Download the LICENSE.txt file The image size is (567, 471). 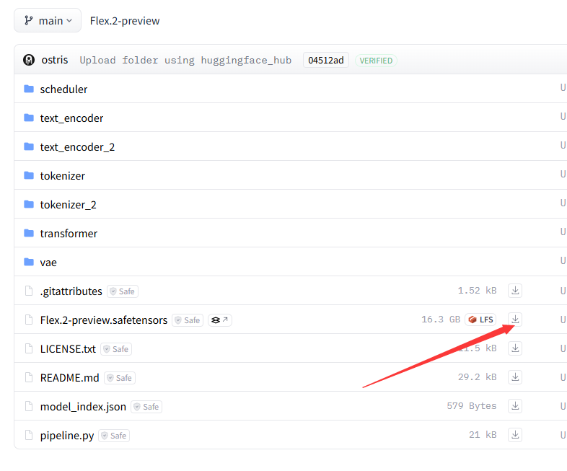pos(515,348)
